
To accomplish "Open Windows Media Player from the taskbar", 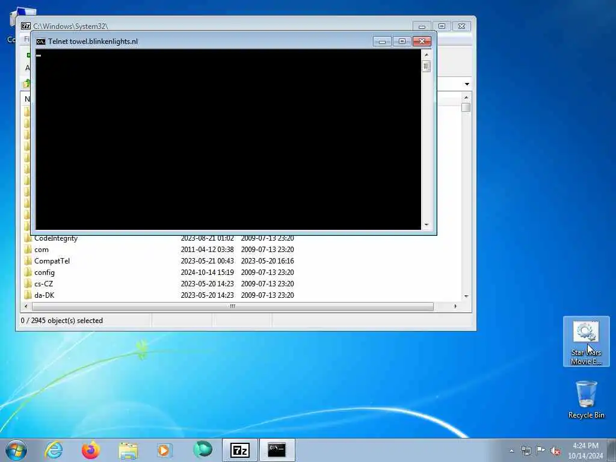I will point(165,450).
